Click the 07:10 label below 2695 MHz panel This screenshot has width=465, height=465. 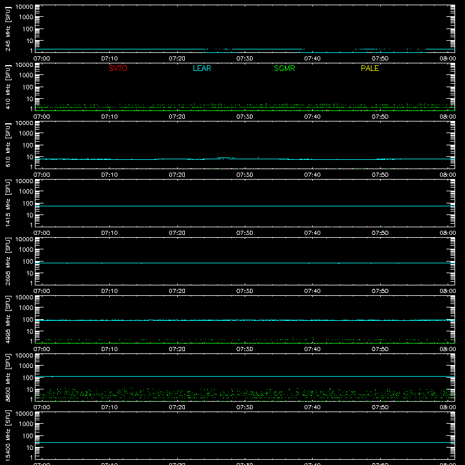click(x=109, y=291)
